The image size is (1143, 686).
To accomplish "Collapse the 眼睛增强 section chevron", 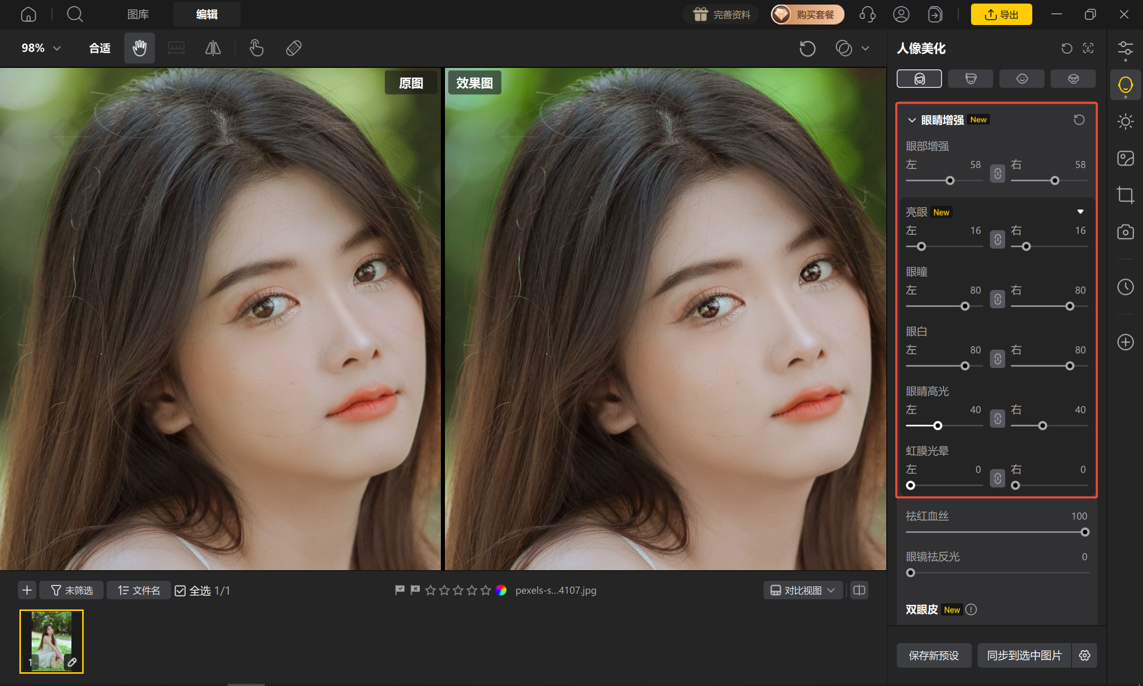I will (x=911, y=120).
